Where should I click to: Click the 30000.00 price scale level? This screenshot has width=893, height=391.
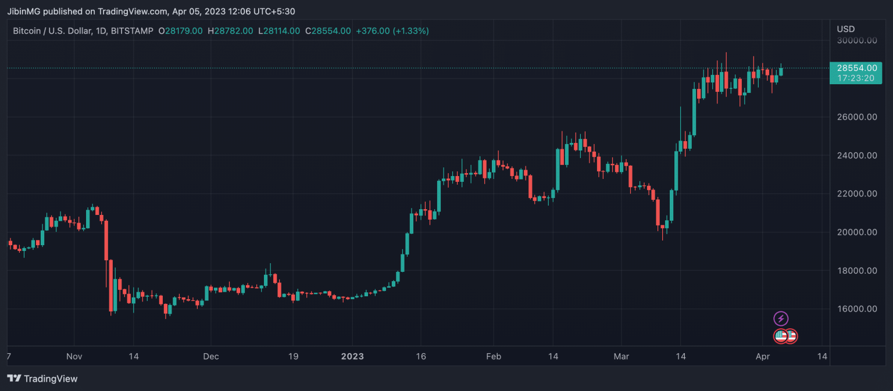(x=857, y=40)
